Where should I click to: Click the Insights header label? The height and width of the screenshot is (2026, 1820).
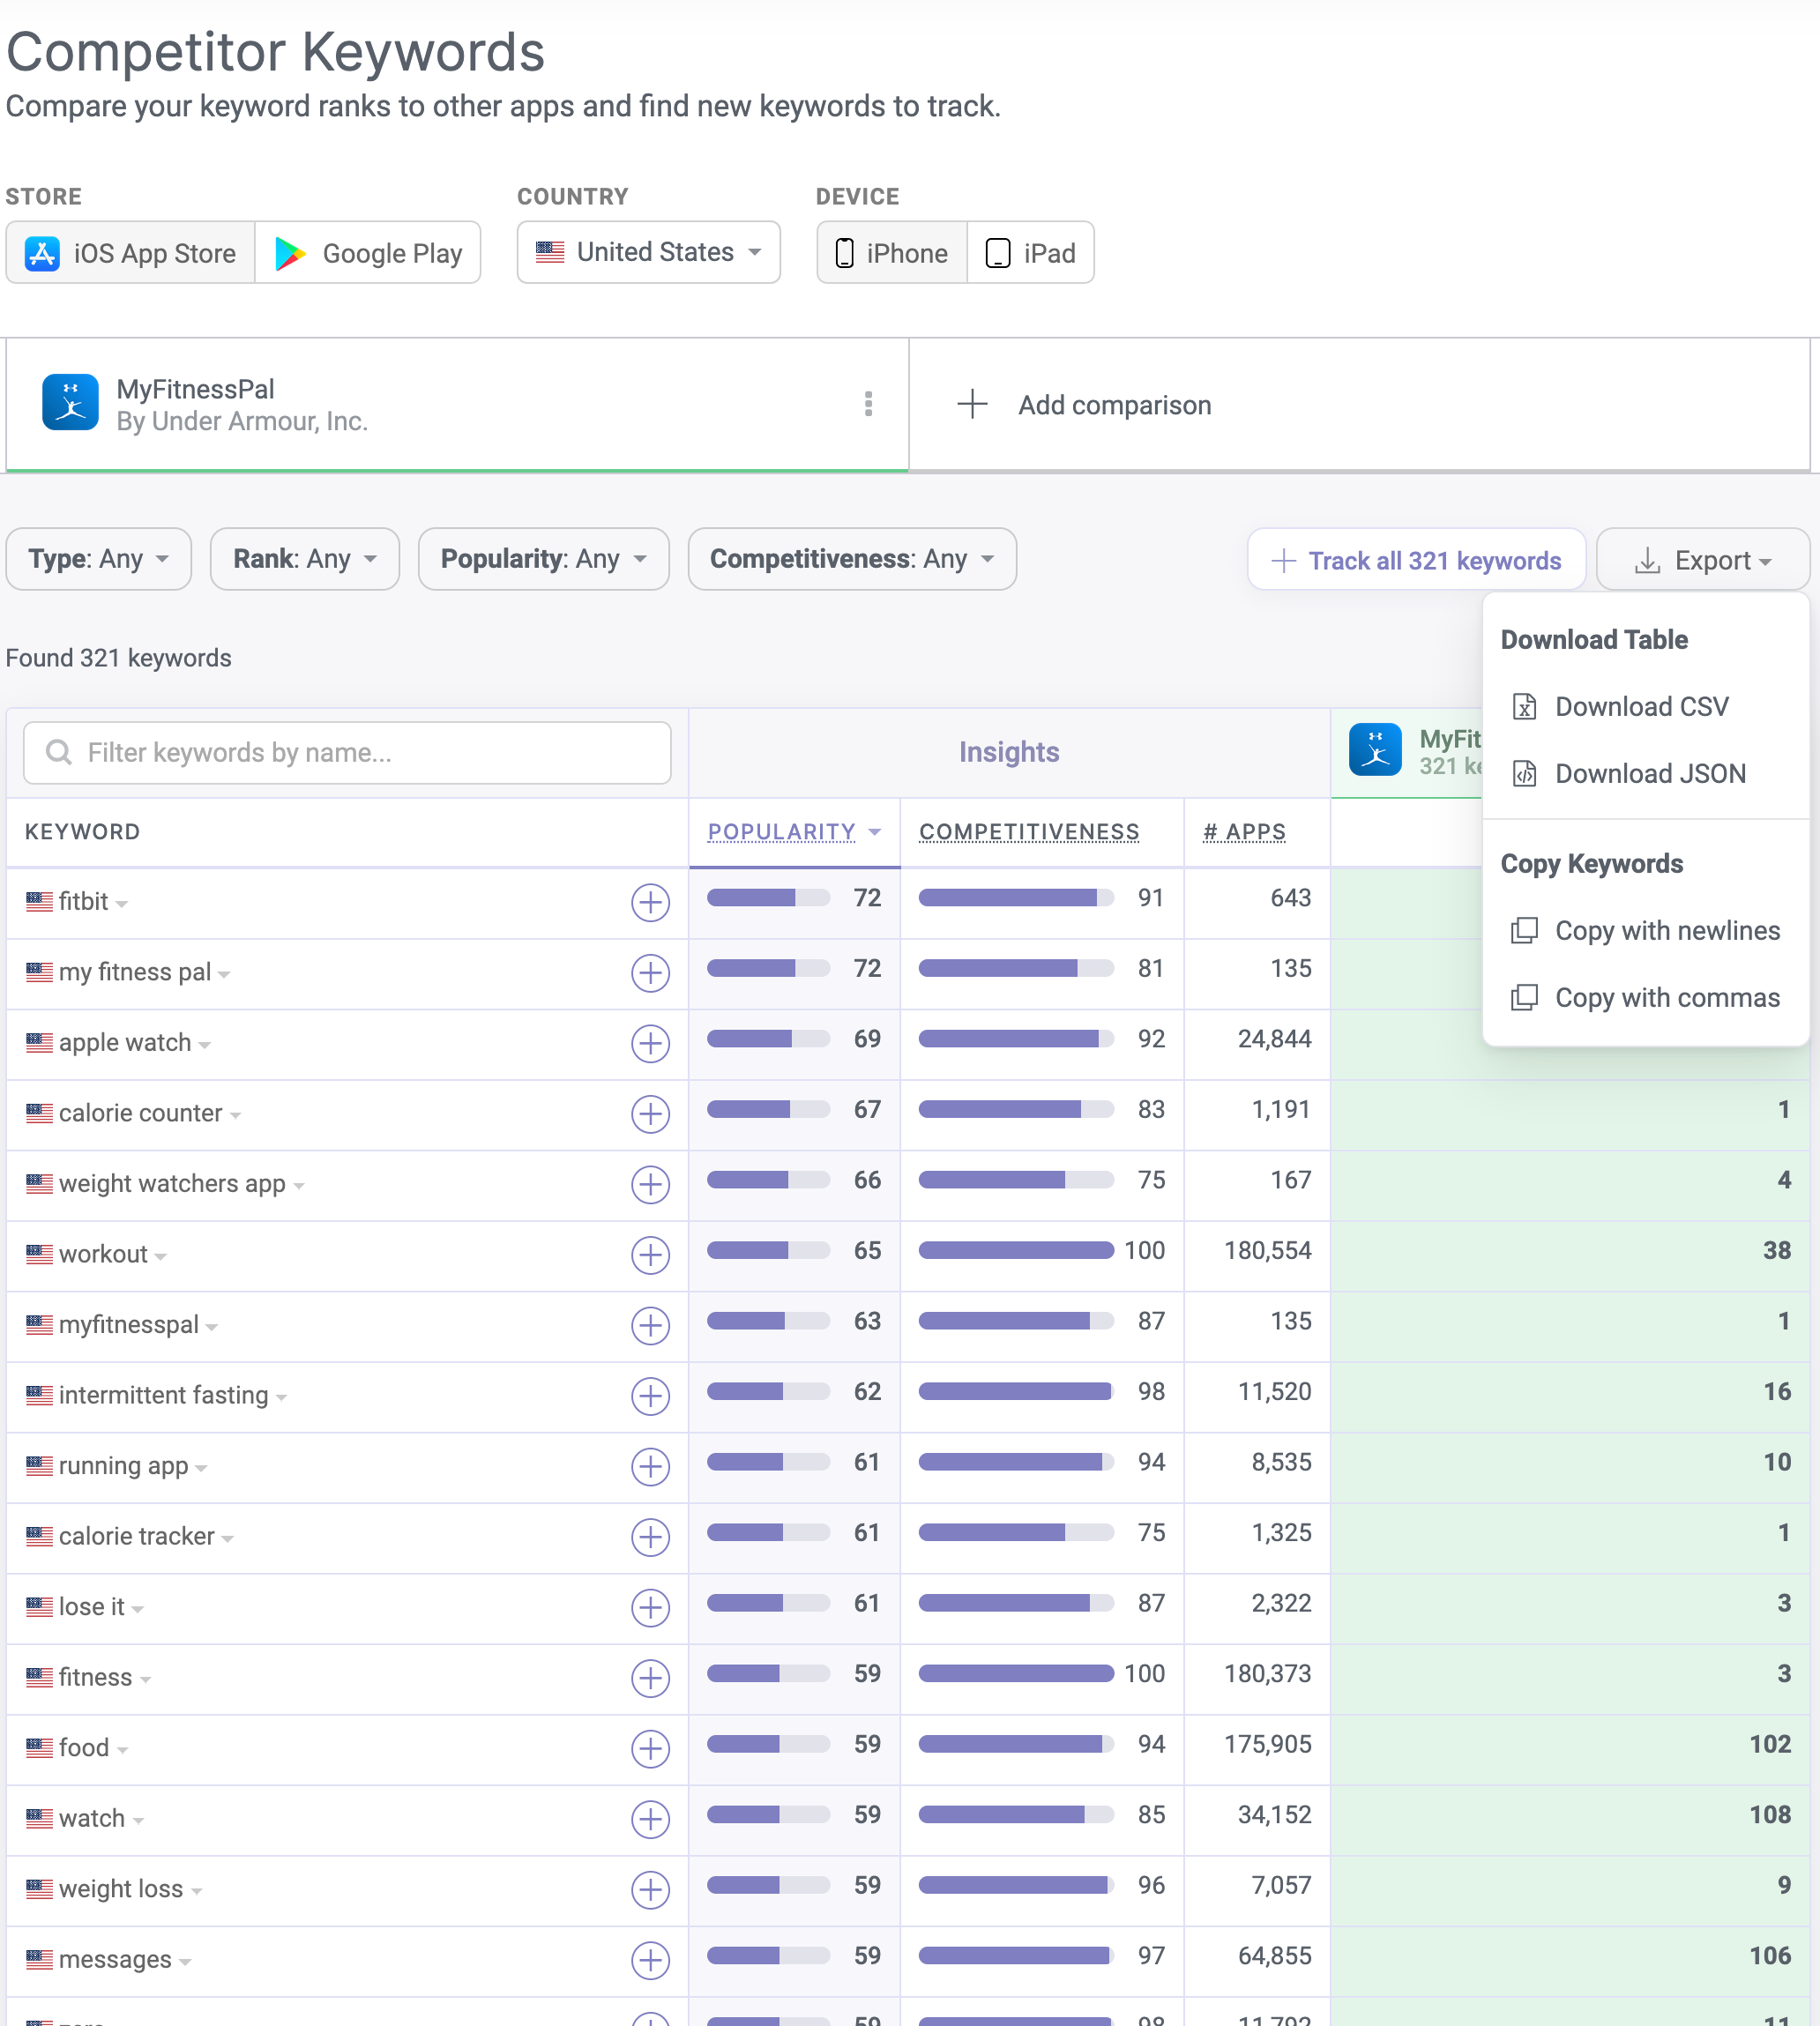[1008, 751]
